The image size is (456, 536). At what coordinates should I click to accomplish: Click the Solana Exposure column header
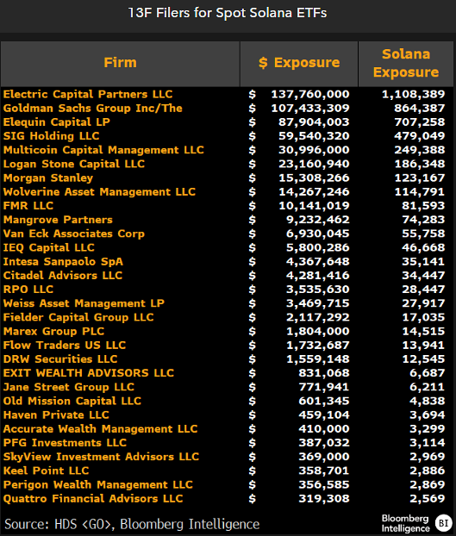tap(406, 64)
